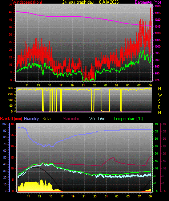The width and height of the screenshot is (169, 201).
Task: Click the 01 hour tick on lower graph
Action: 106,196
